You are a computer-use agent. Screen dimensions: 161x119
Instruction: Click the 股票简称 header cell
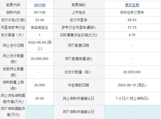pos(79,5)
